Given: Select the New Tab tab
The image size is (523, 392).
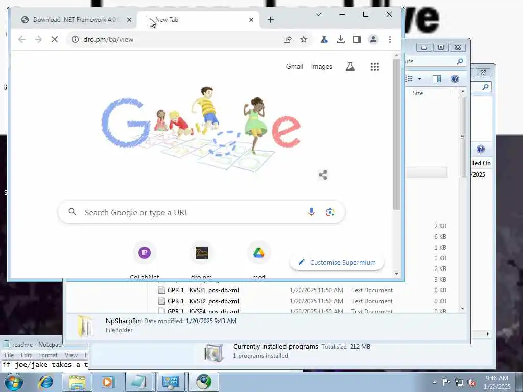Looking at the screenshot, I should click(x=199, y=20).
